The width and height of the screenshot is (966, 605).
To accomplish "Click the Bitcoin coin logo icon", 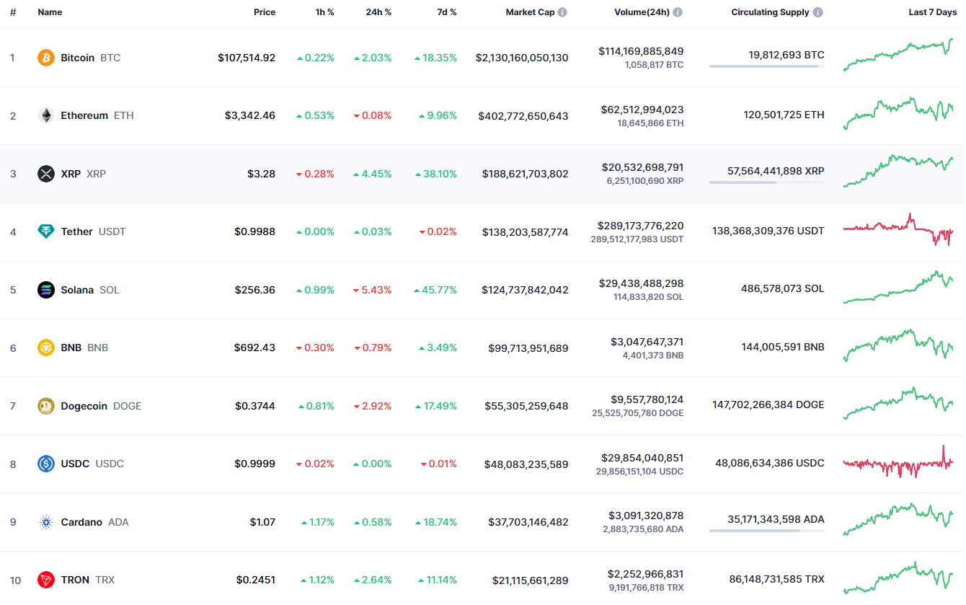I will coord(46,58).
